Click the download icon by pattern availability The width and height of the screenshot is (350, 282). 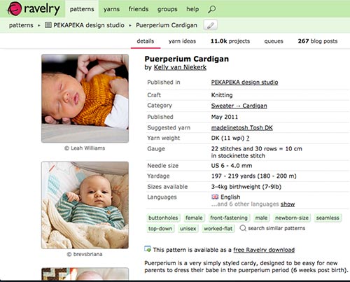pos(148,249)
